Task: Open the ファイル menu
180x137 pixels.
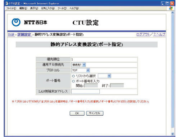Action: pyautogui.click(x=11, y=8)
